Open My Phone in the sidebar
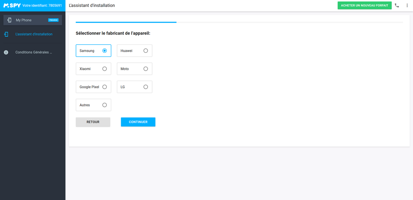Screen dimensions: 413x200 pos(33,20)
